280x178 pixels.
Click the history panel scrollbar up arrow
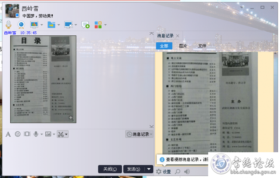point(276,53)
